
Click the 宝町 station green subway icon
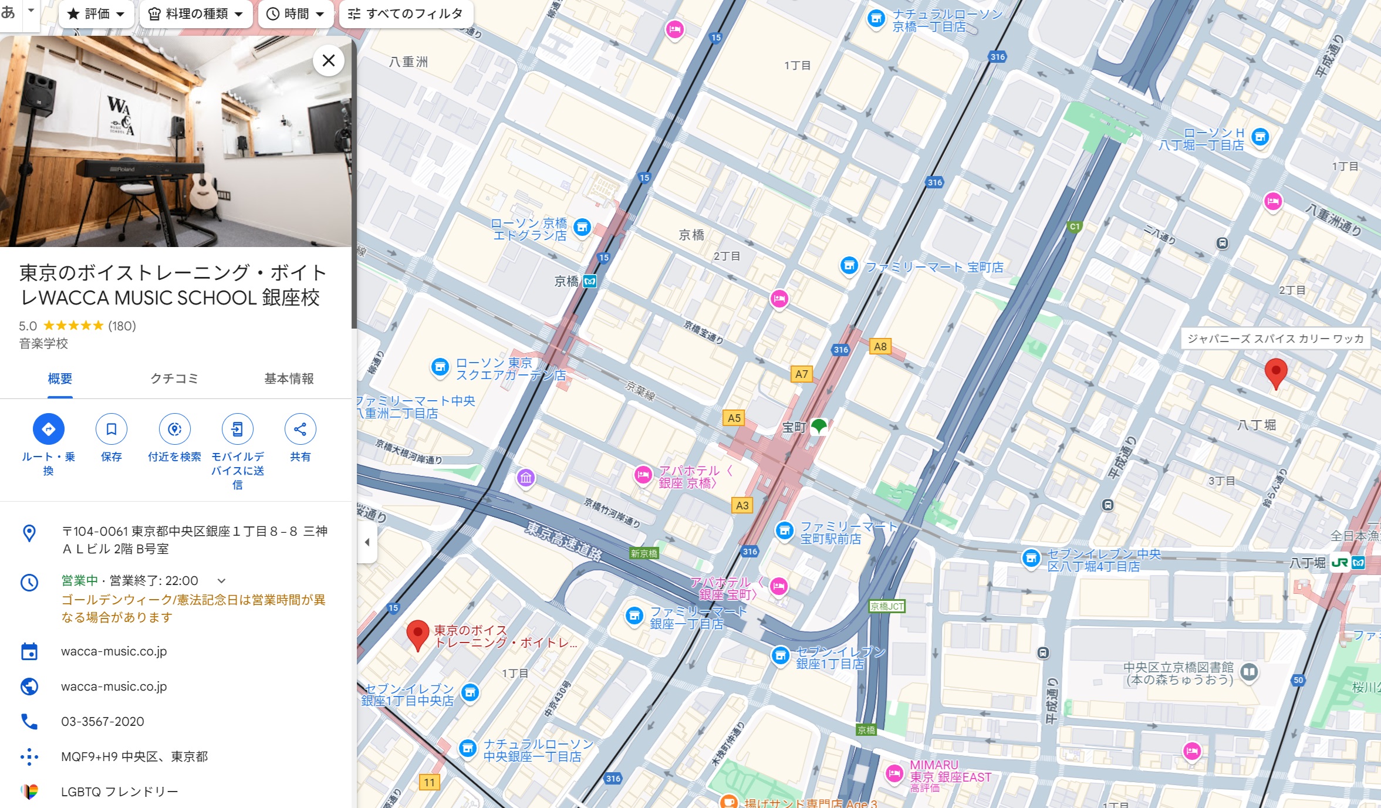pyautogui.click(x=819, y=427)
